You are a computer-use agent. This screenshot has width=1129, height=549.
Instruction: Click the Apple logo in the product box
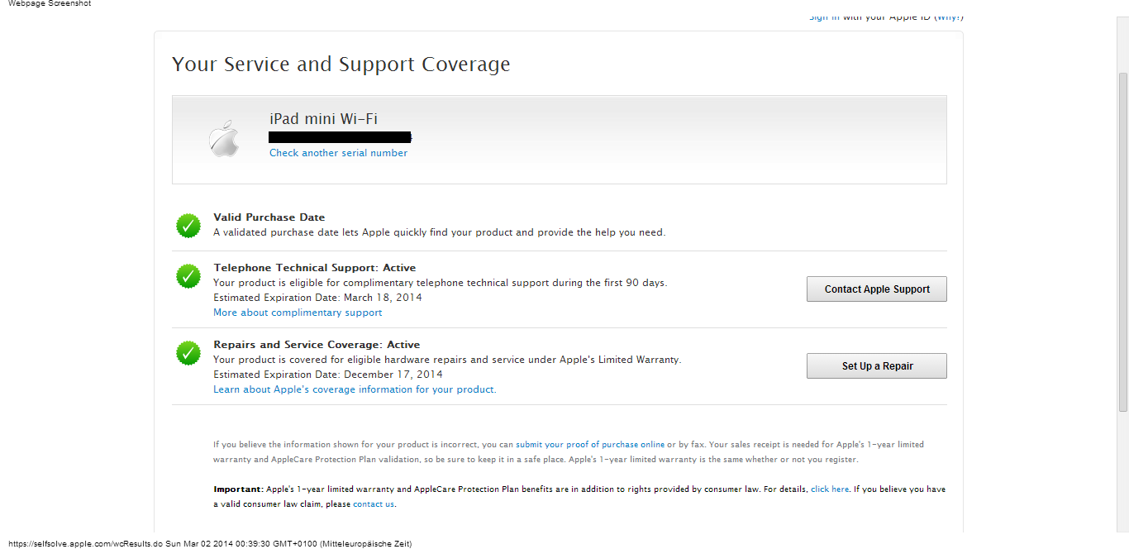[224, 139]
